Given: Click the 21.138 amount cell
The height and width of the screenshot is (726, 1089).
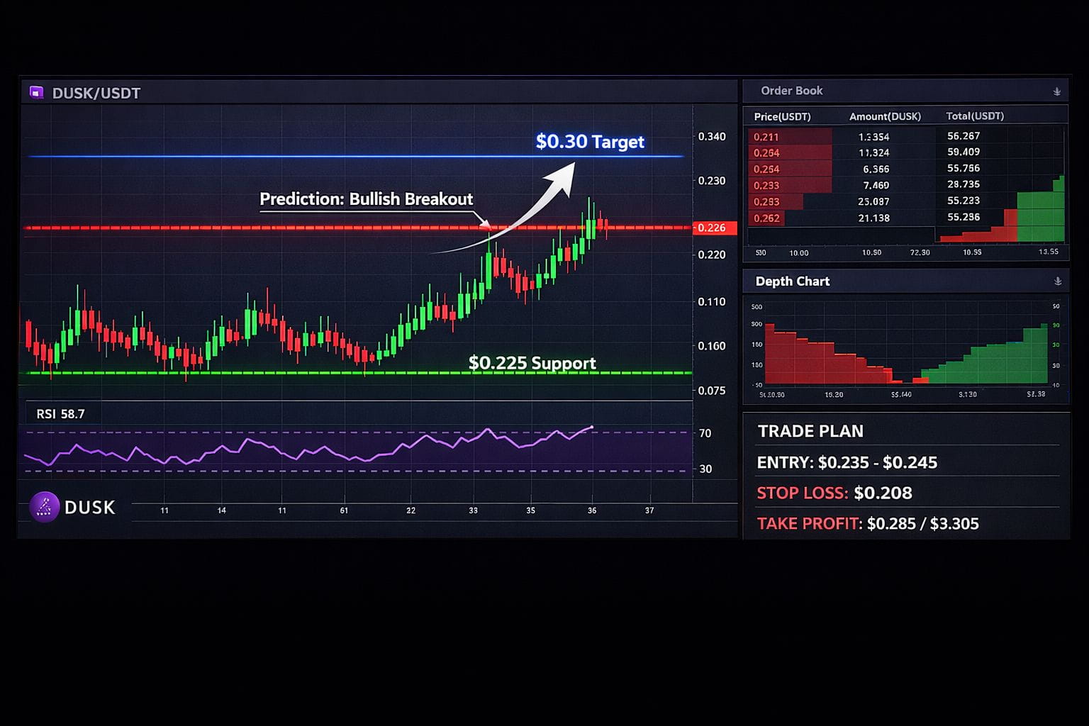Looking at the screenshot, I should pyautogui.click(x=873, y=218).
